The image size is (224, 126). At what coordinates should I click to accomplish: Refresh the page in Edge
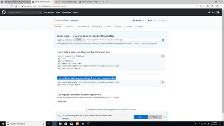click(x=12, y=6)
